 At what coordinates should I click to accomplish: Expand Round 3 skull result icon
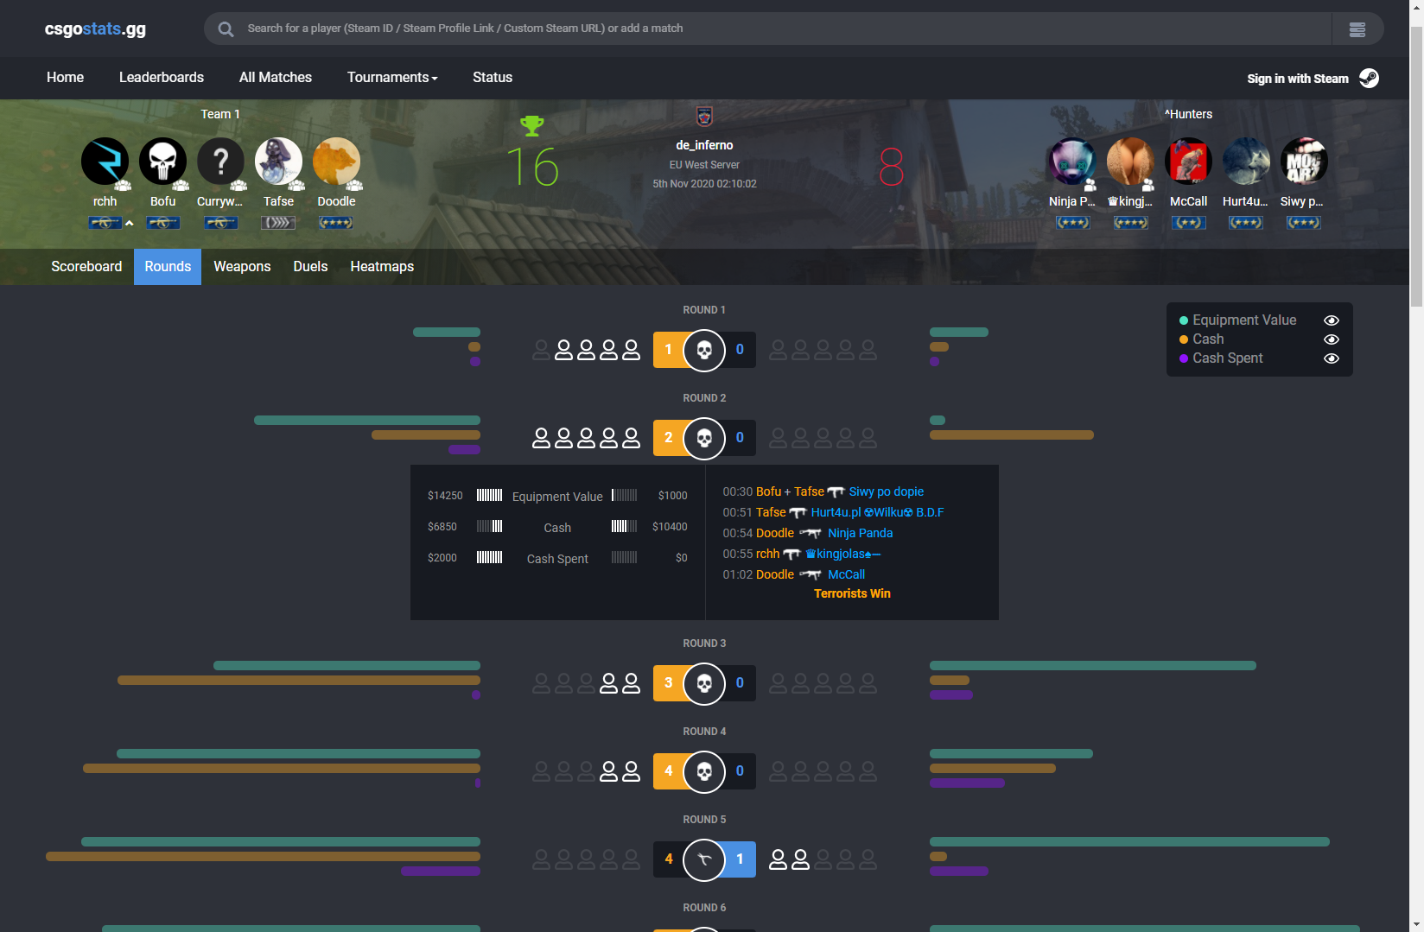[x=704, y=683]
